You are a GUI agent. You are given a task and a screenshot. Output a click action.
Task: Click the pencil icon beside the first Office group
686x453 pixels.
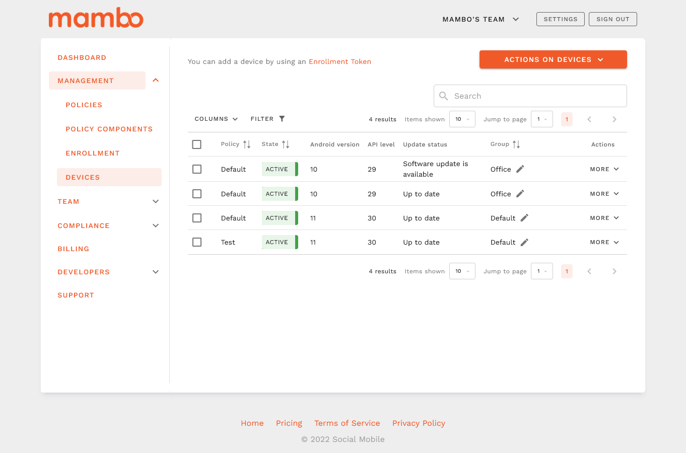coord(520,169)
